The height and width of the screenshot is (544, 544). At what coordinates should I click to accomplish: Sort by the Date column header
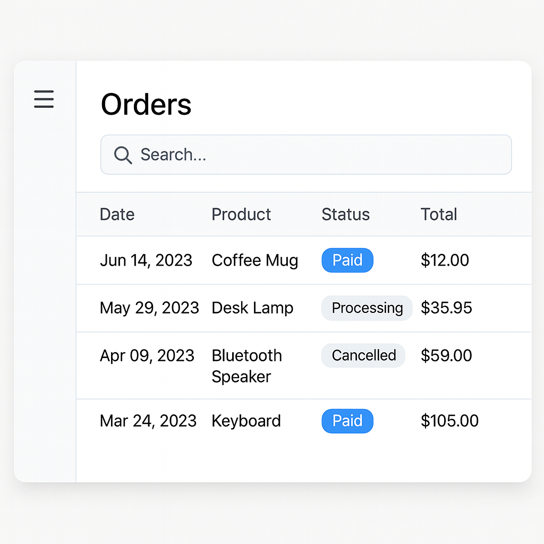(117, 215)
